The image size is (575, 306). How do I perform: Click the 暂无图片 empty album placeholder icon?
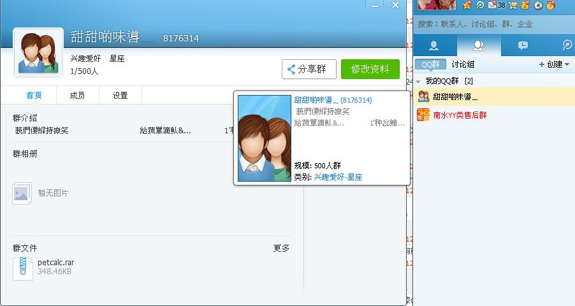[22, 193]
